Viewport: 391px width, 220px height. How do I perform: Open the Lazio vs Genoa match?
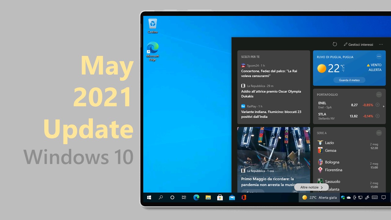(x=349, y=146)
